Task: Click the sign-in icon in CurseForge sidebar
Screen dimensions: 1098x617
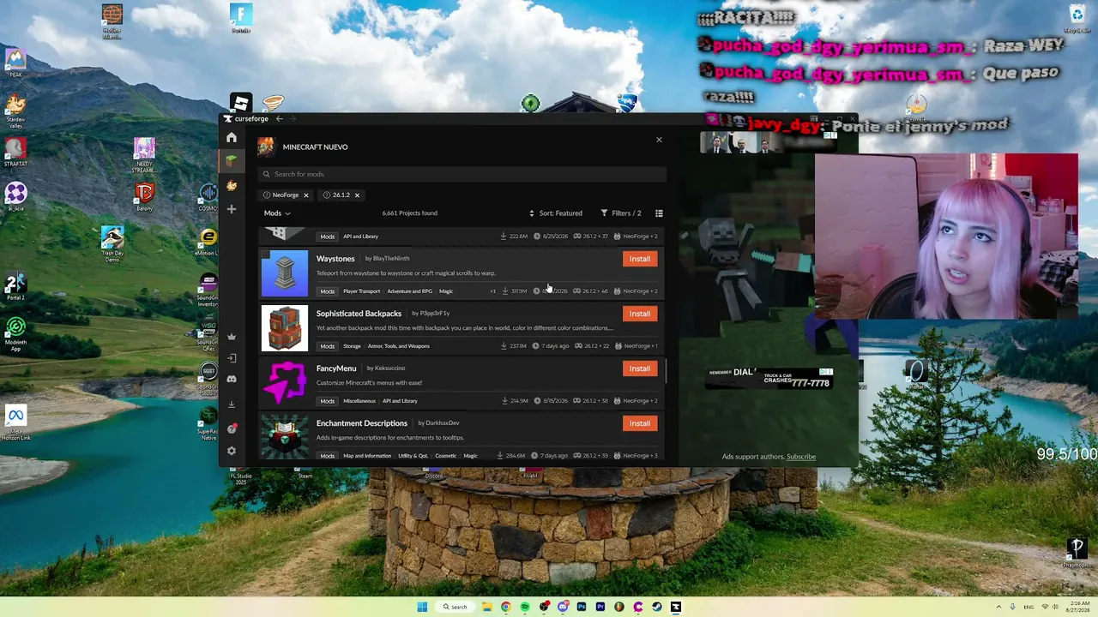Action: [x=232, y=358]
